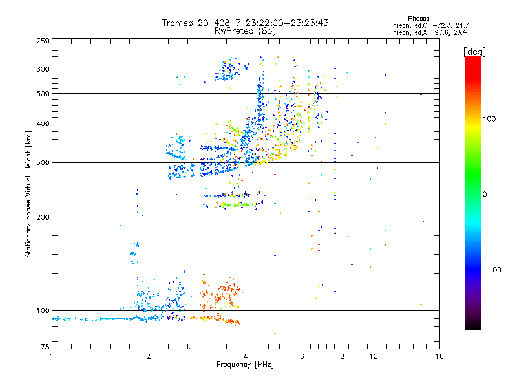The height and width of the screenshot is (388, 517).
Task: Click the x-axis label 'Frequency [MHz]'
Action: 245,365
